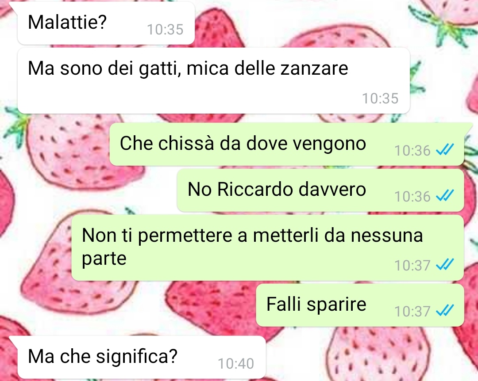The width and height of the screenshot is (478, 381).
Task: Tap the 10:36 timestamp beside 'No Riccardo davvero'
Action: [x=412, y=196]
